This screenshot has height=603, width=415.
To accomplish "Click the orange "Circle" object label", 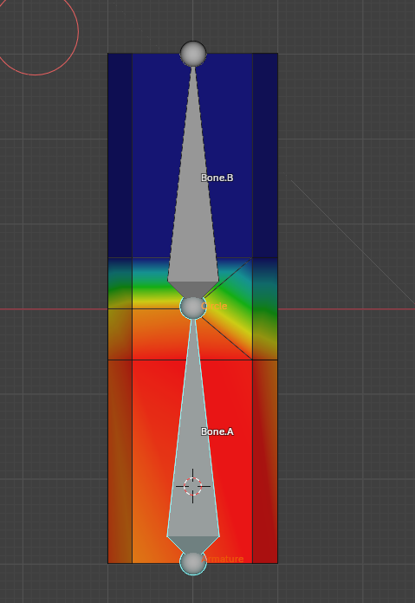I will 214,306.
